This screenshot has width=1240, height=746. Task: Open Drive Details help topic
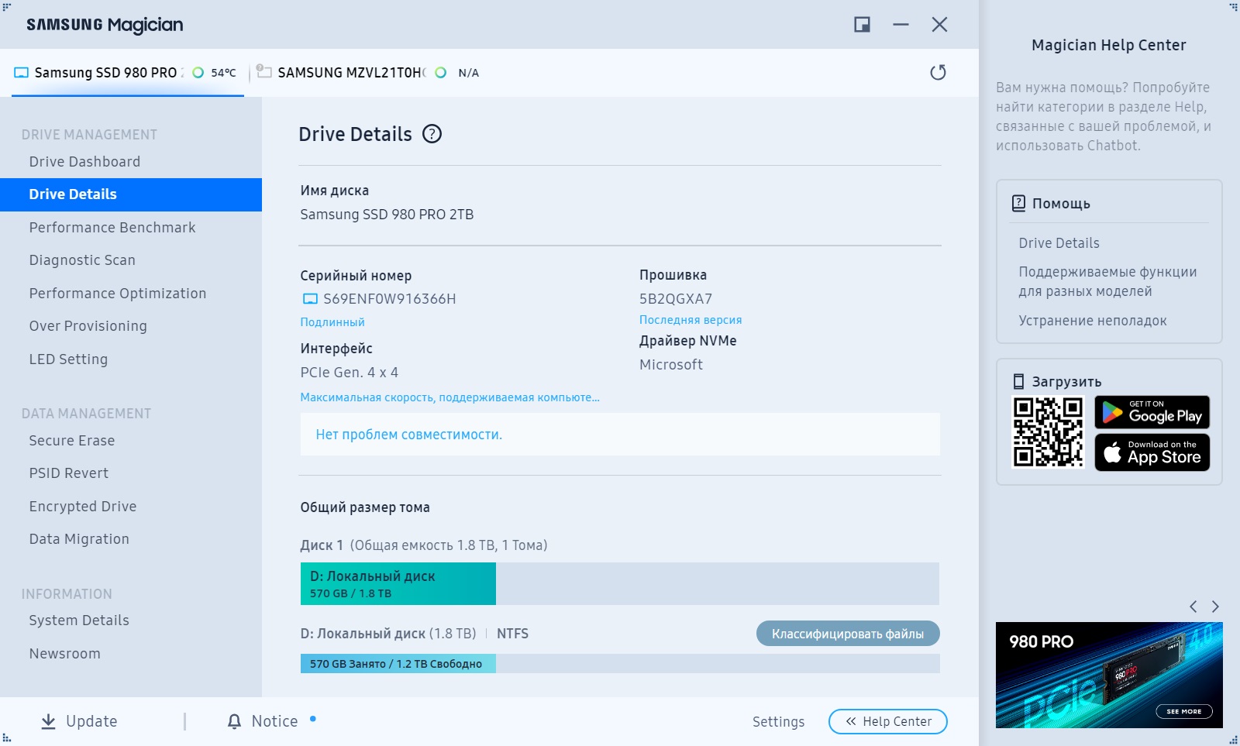(x=1059, y=243)
